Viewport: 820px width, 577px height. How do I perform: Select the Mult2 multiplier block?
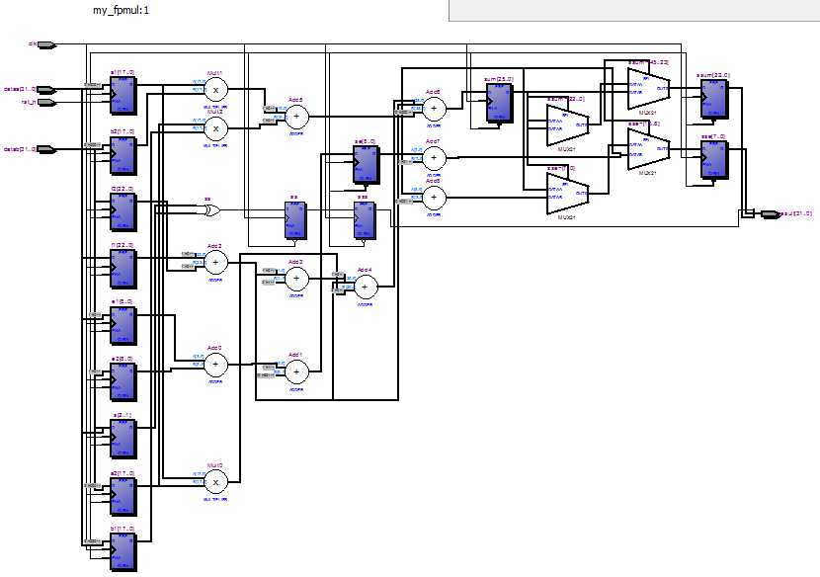215,128
